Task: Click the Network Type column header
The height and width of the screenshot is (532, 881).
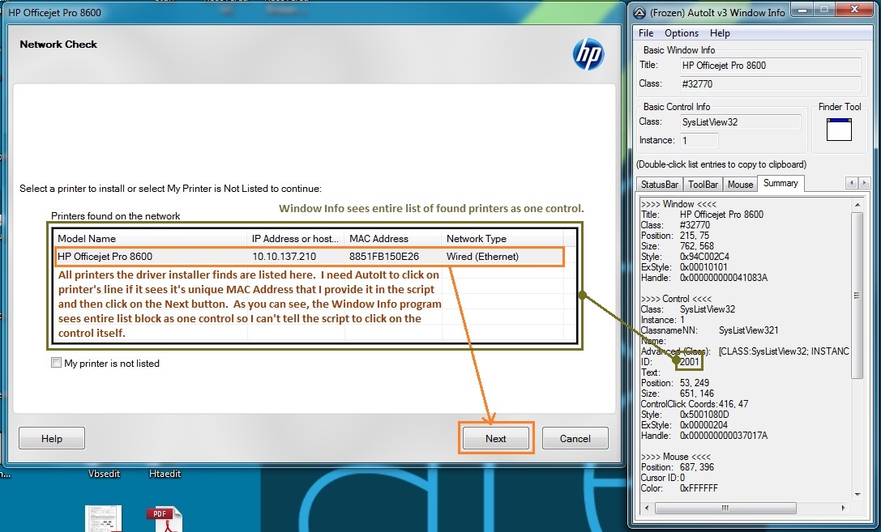Action: click(x=502, y=239)
